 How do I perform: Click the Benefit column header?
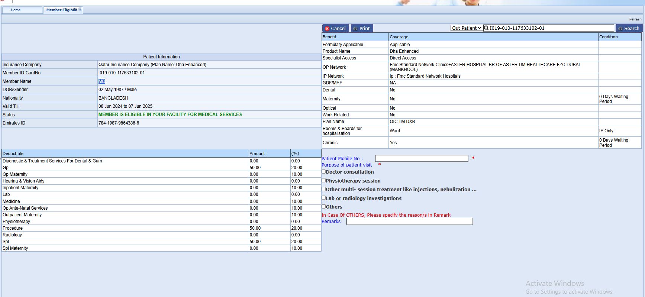[x=329, y=37]
